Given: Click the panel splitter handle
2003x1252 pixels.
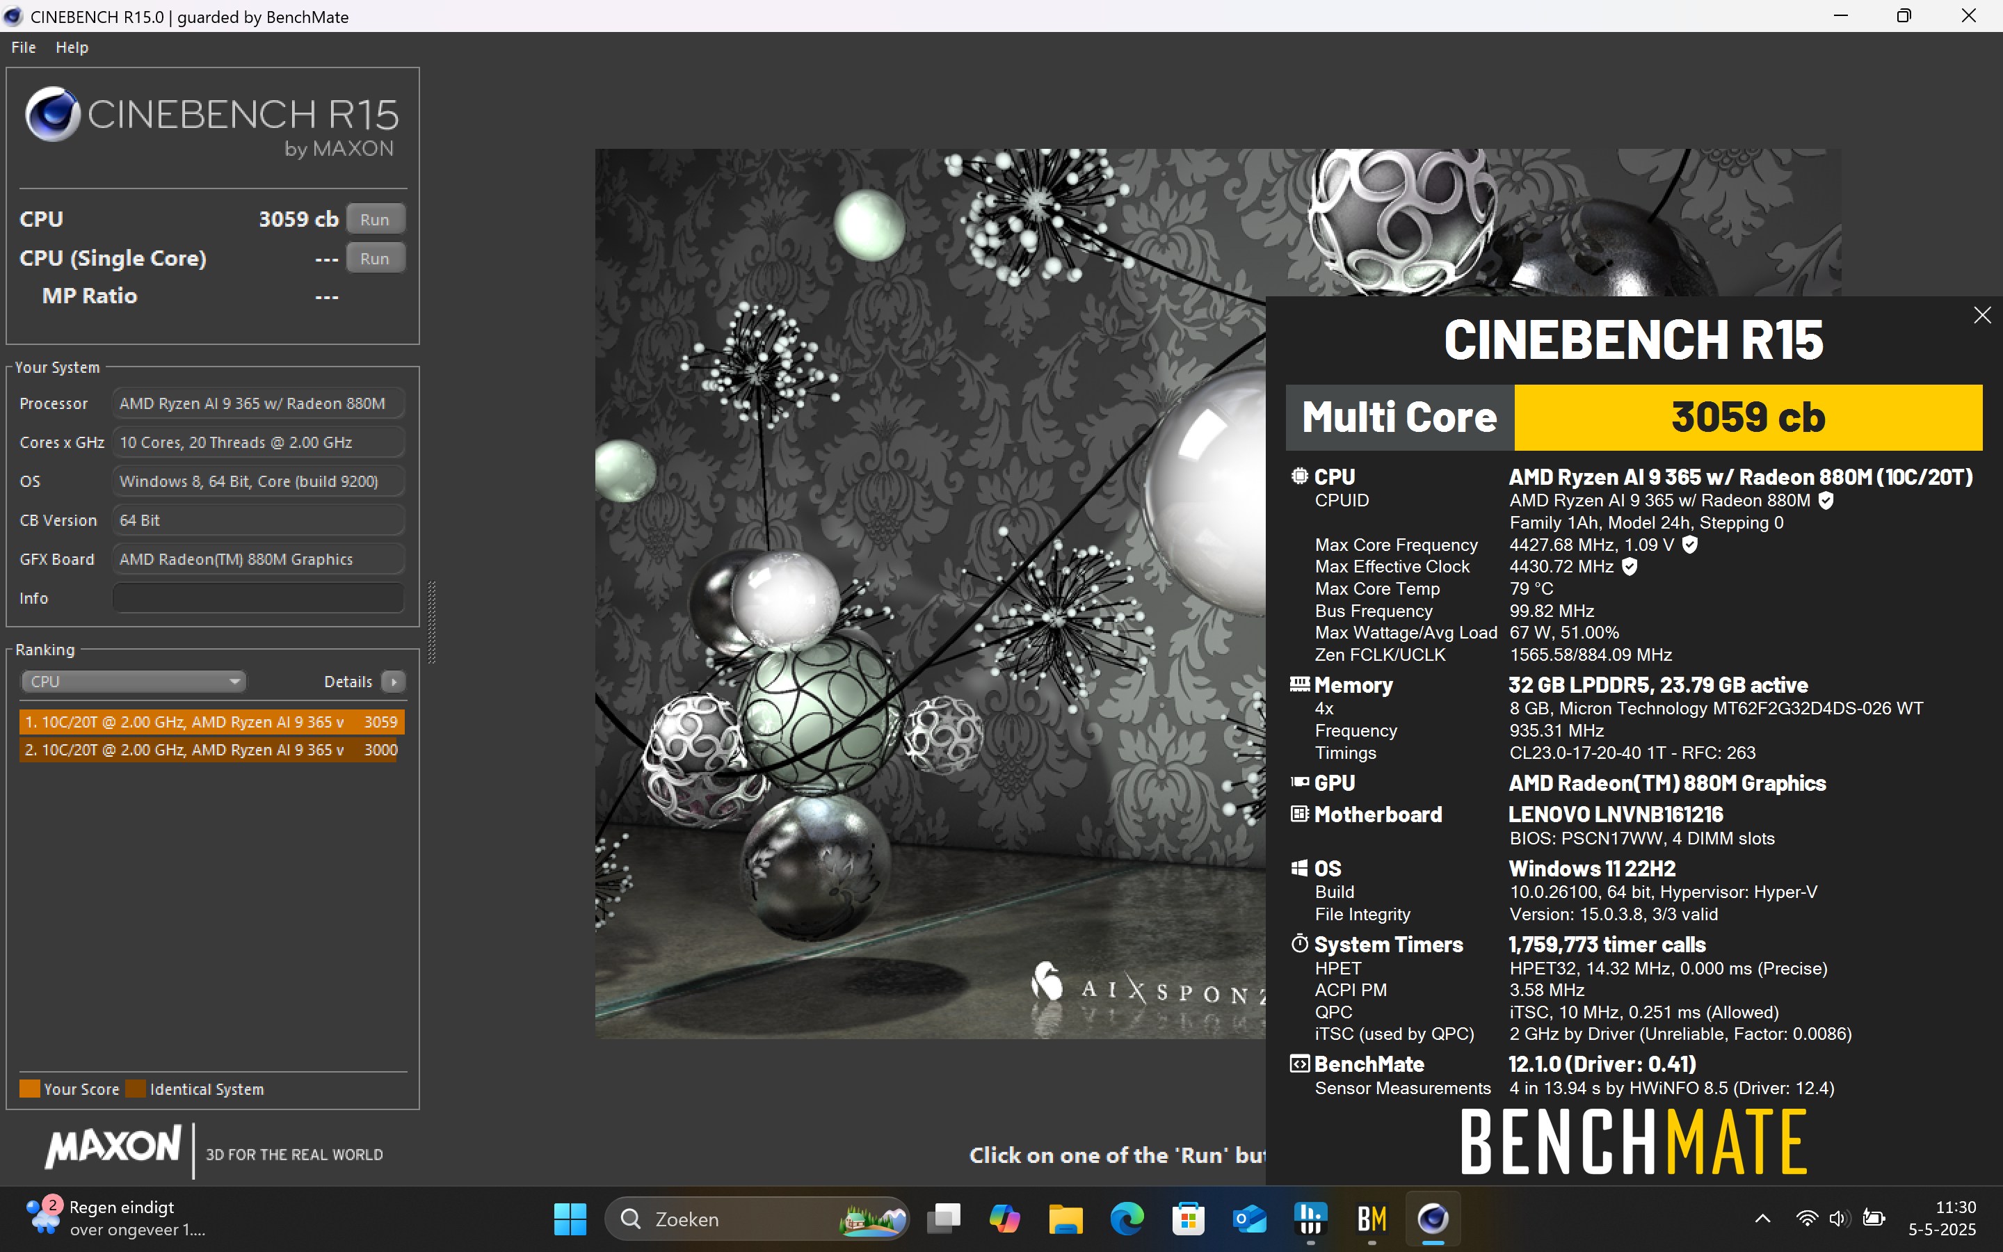Looking at the screenshot, I should [431, 623].
